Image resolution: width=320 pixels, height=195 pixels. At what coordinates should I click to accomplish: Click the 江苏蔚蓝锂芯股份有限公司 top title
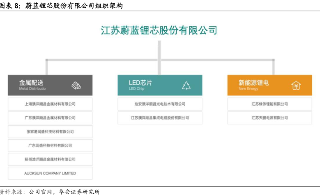click(x=159, y=30)
